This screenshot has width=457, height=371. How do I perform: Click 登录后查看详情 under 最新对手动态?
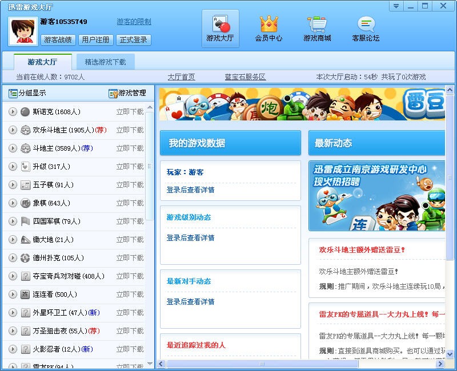pyautogui.click(x=190, y=301)
